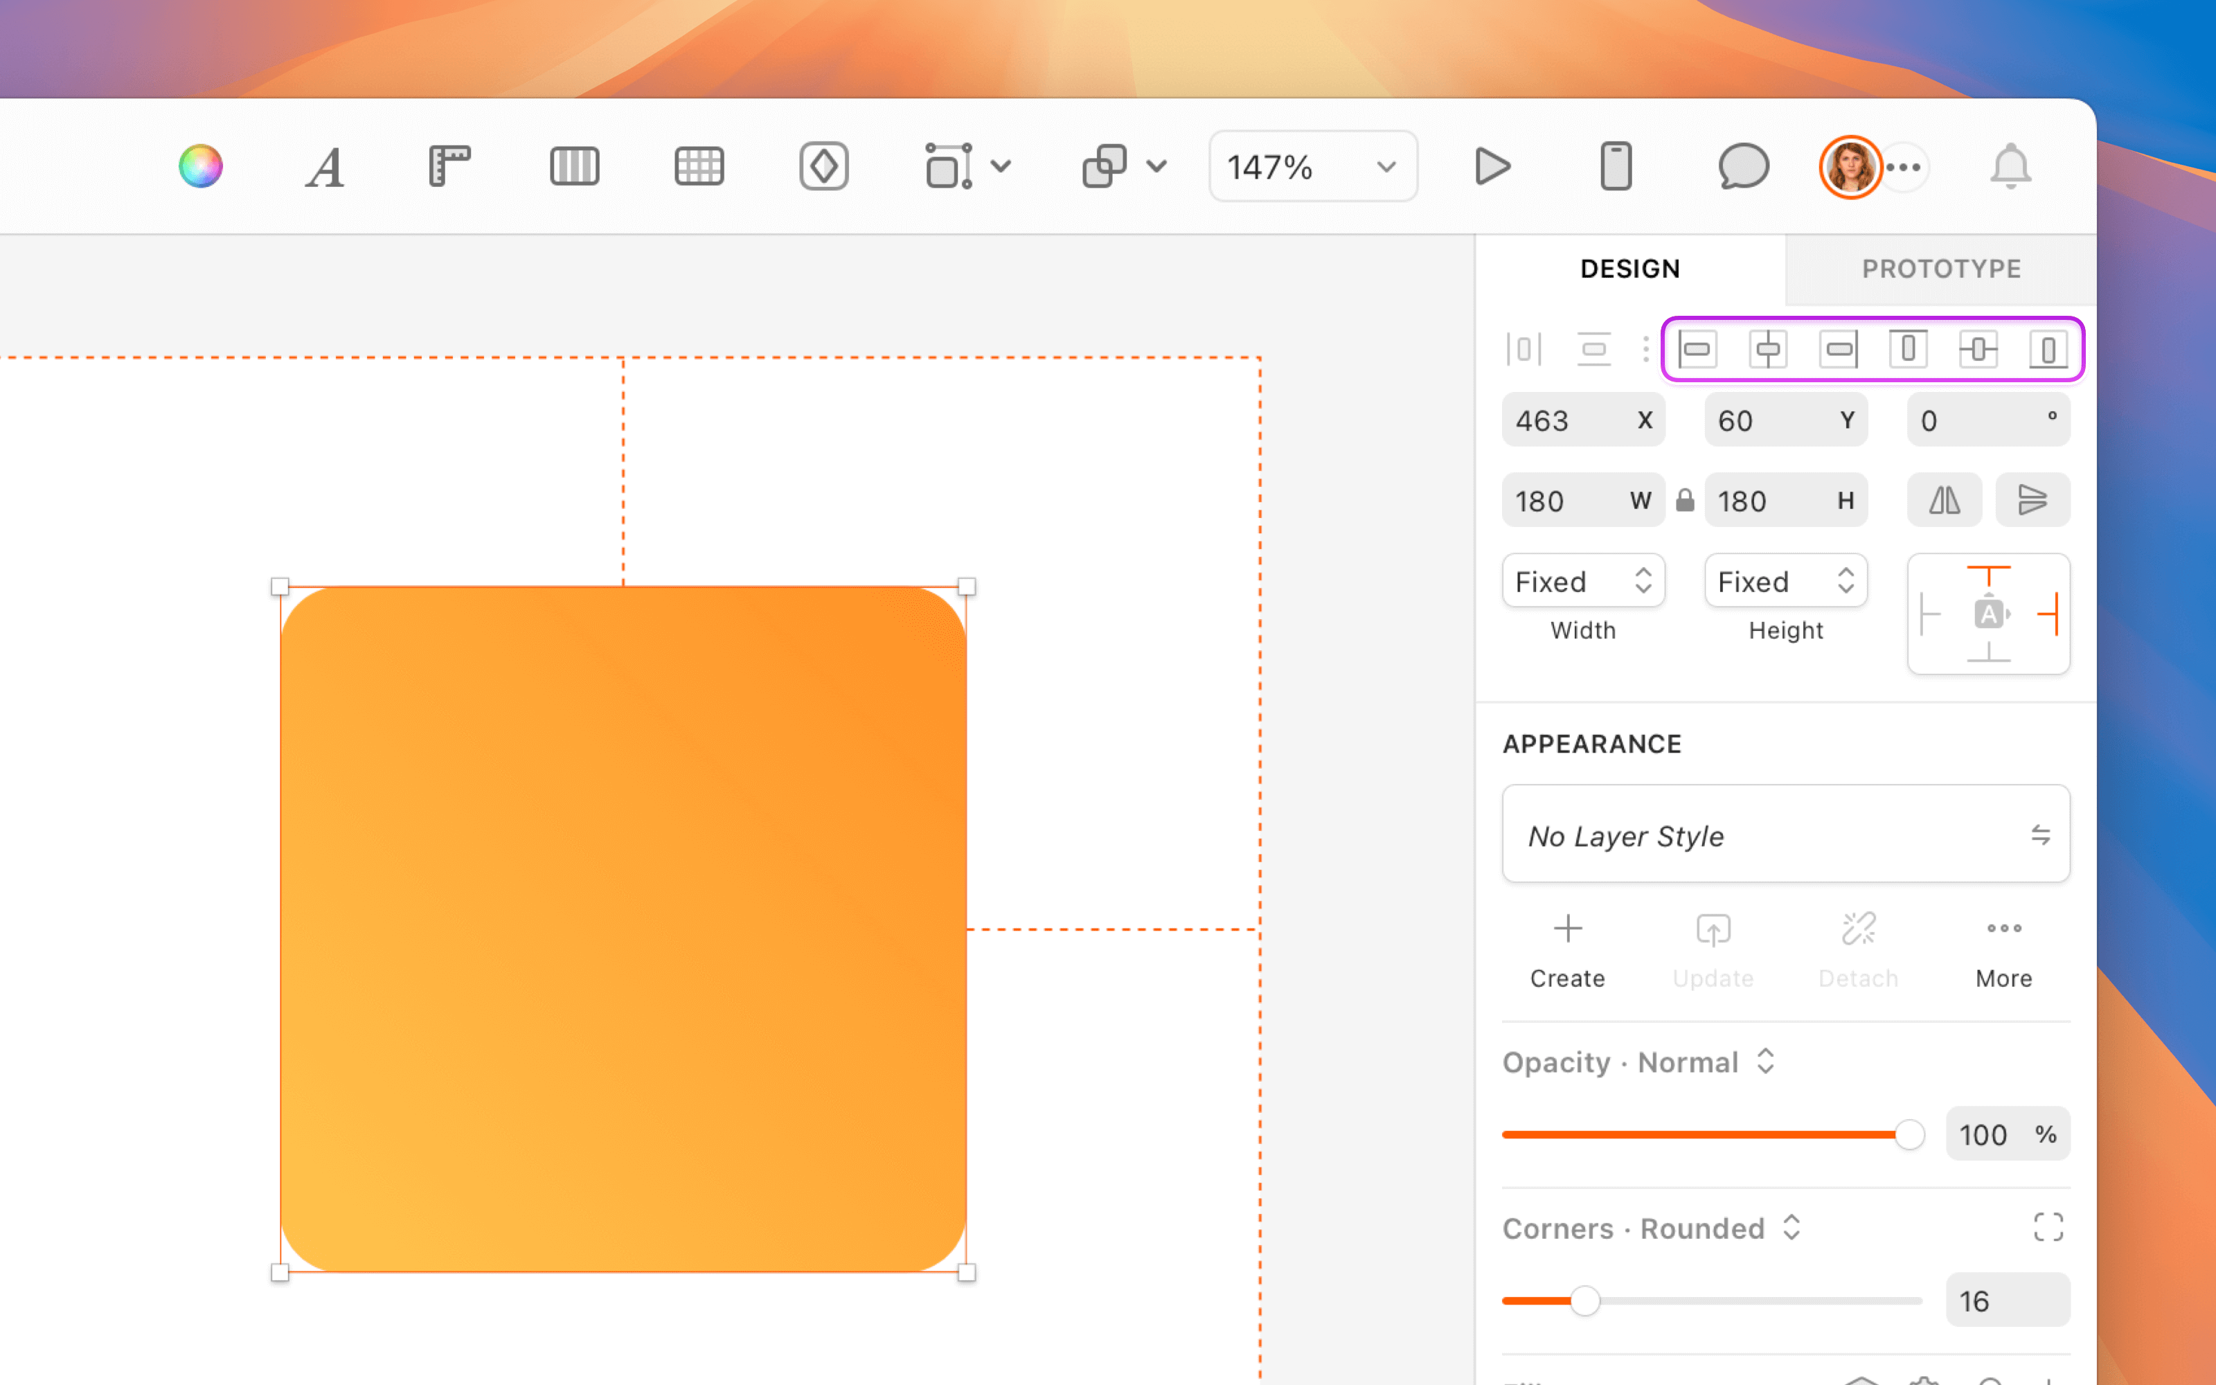Viewport: 2216px width, 1385px height.
Task: Create a Symbol from the selection
Action: point(822,166)
